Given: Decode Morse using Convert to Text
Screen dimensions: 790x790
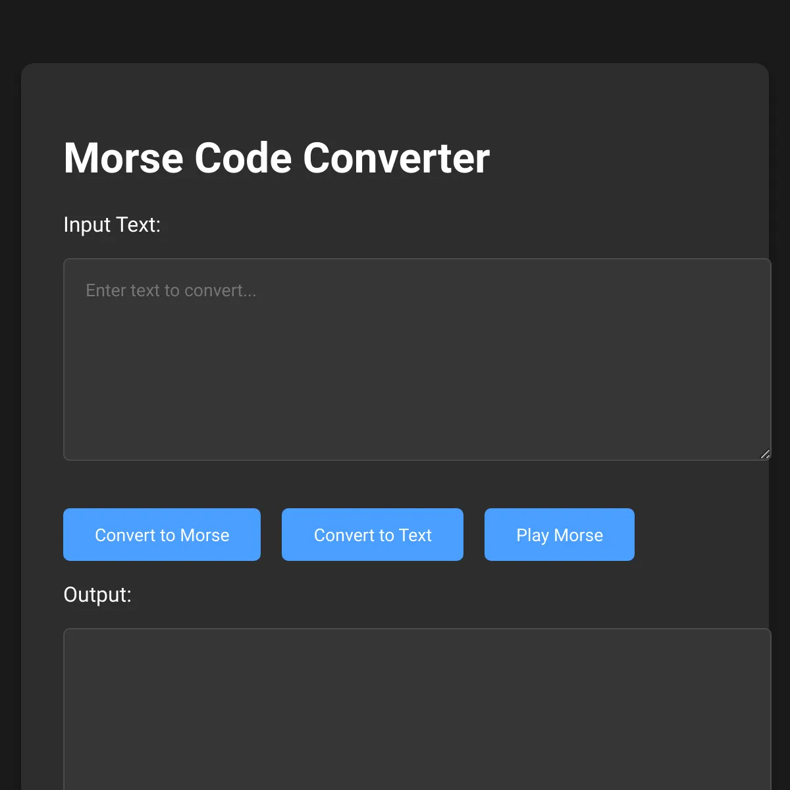Looking at the screenshot, I should (373, 535).
